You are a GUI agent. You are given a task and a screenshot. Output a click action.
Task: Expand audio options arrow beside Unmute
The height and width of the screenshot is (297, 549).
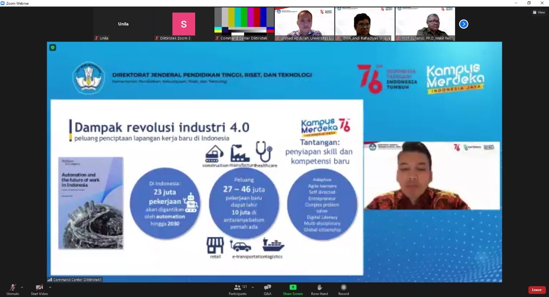tap(22, 288)
